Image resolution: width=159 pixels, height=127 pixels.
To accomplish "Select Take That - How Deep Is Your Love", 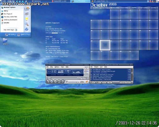I will [x=110, y=74].
